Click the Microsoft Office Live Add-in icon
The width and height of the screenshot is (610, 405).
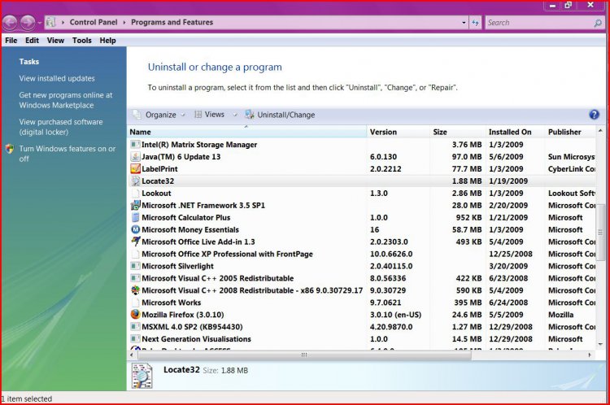(x=135, y=242)
